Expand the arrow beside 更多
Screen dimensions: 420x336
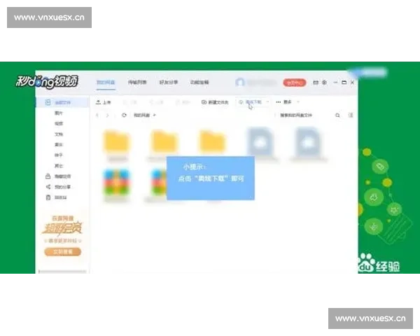click(x=298, y=101)
